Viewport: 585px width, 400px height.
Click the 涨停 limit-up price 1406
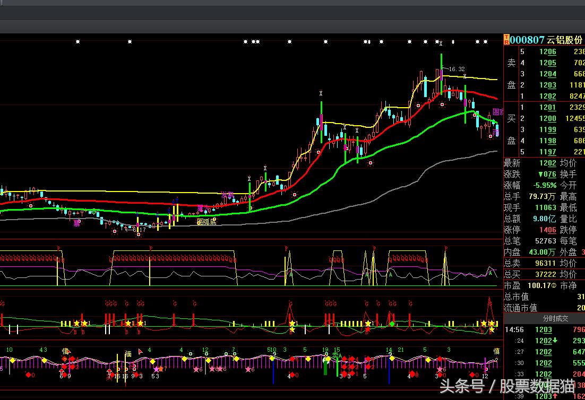coord(547,230)
